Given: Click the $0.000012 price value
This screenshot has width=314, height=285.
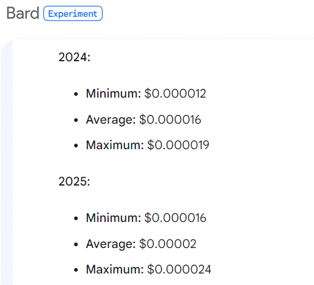Looking at the screenshot, I should (175, 93).
